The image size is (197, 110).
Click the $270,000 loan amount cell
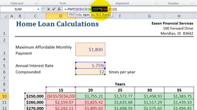pos(35,108)
